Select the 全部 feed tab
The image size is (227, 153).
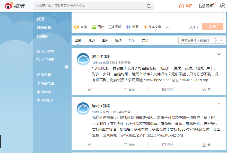(78, 40)
